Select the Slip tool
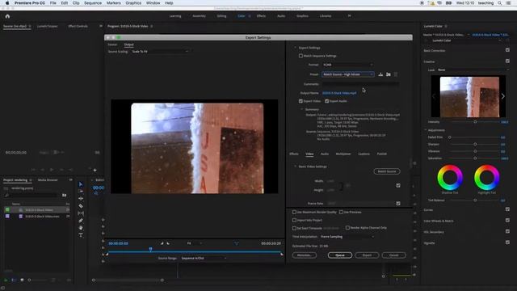 click(x=81, y=213)
